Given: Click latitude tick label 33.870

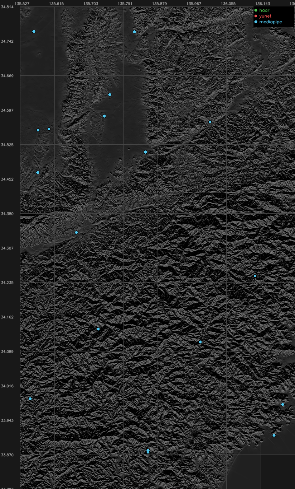Looking at the screenshot, I should point(7,455).
